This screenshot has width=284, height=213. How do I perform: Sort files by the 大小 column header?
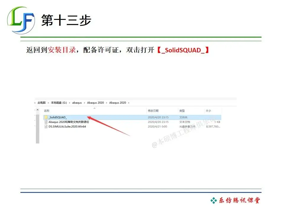(x=208, y=111)
